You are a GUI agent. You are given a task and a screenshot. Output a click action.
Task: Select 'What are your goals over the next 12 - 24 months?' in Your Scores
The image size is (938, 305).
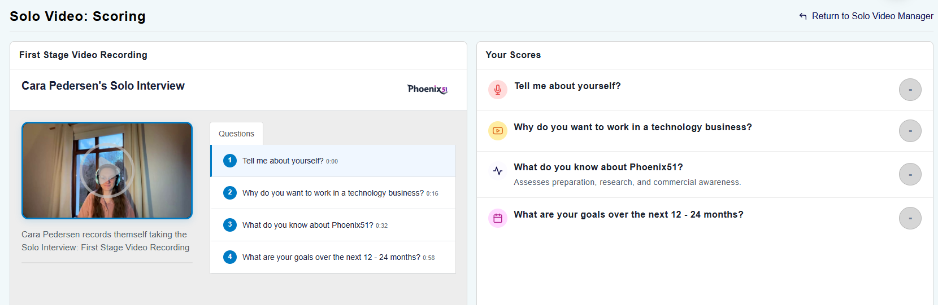click(628, 214)
